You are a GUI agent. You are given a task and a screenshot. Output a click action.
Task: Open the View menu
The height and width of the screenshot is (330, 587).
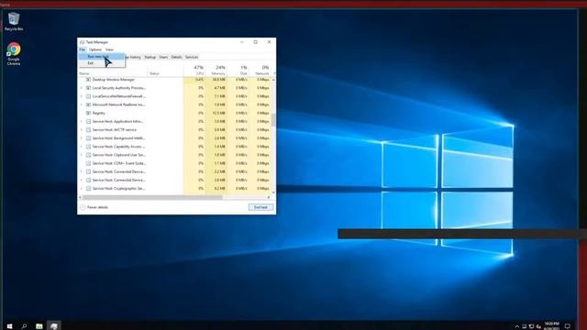109,49
